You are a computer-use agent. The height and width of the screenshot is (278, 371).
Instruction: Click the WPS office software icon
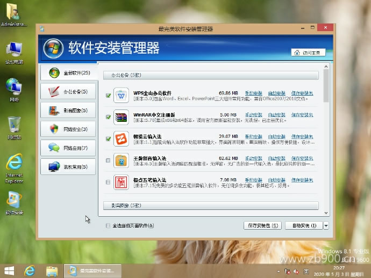(121, 96)
